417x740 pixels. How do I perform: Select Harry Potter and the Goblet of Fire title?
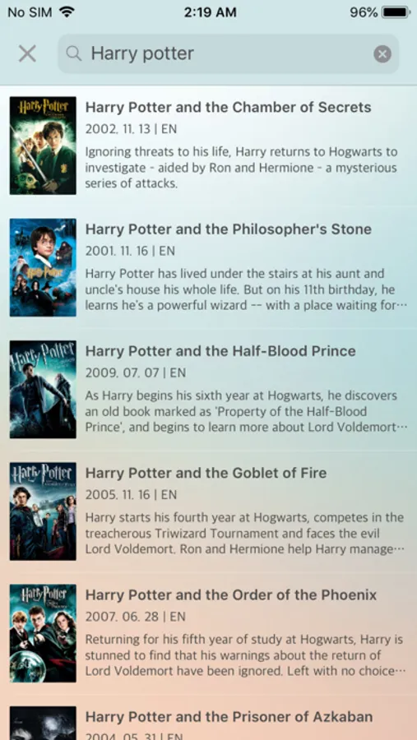pyautogui.click(x=206, y=473)
